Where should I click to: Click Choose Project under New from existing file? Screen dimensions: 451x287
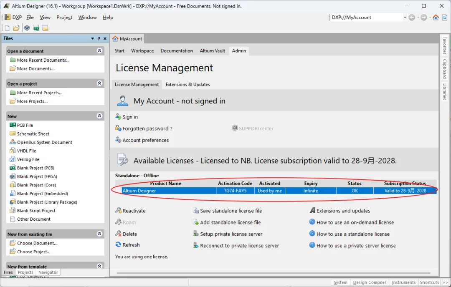coord(34,252)
